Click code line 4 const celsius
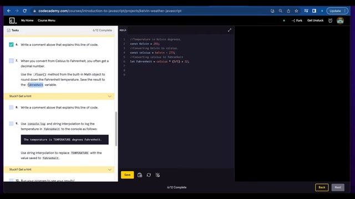This screenshot has width=355, height=199. click(x=153, y=53)
